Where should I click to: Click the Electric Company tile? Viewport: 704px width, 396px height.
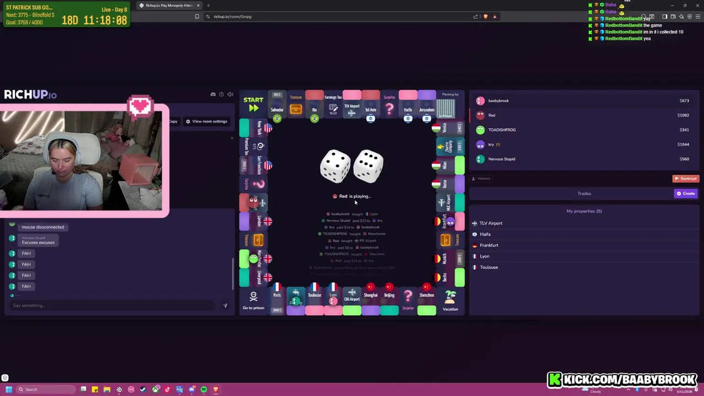click(450, 146)
